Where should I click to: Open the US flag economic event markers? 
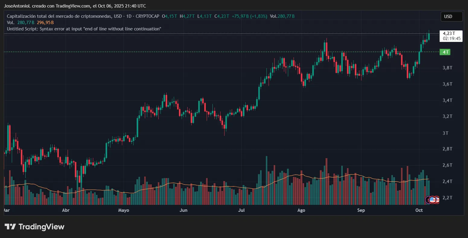[432, 199]
